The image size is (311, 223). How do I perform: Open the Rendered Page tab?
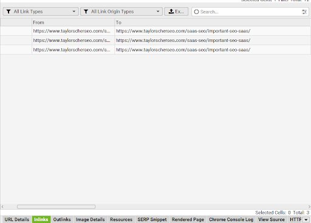(x=188, y=219)
